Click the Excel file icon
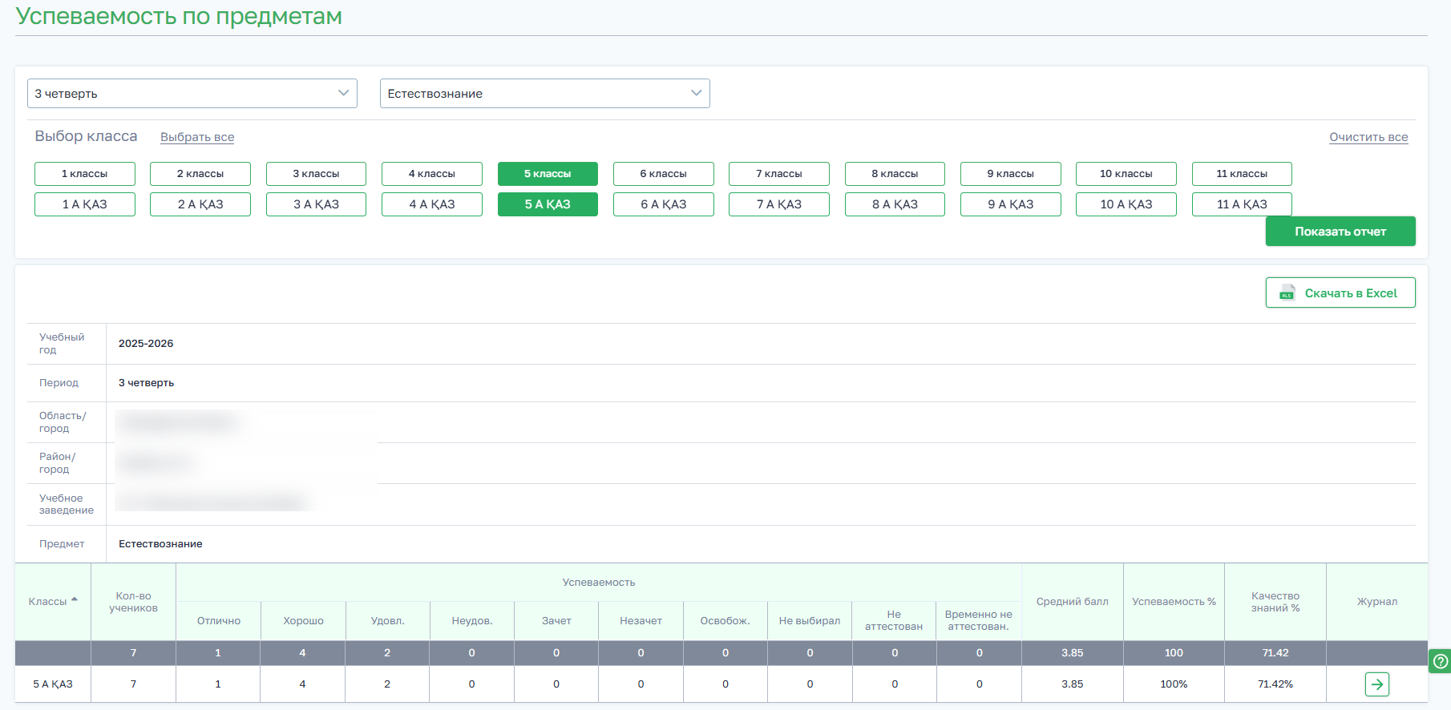This screenshot has width=1451, height=710. tap(1287, 292)
